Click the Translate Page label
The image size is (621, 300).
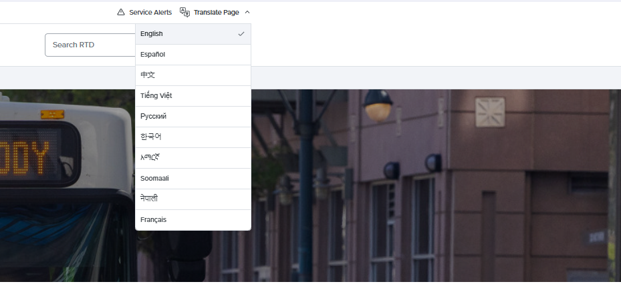coord(216,12)
